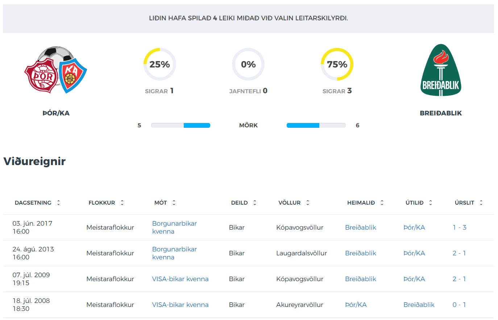Sort table by Deild column arrows
The height and width of the screenshot is (320, 498).
pyautogui.click(x=255, y=203)
